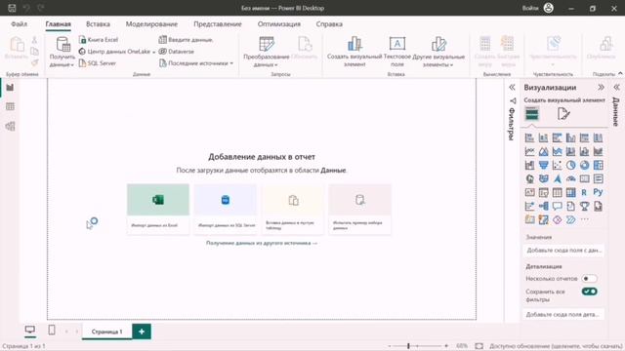The image size is (625, 351).
Task: Insert a funnel chart visual
Action: pos(543,165)
